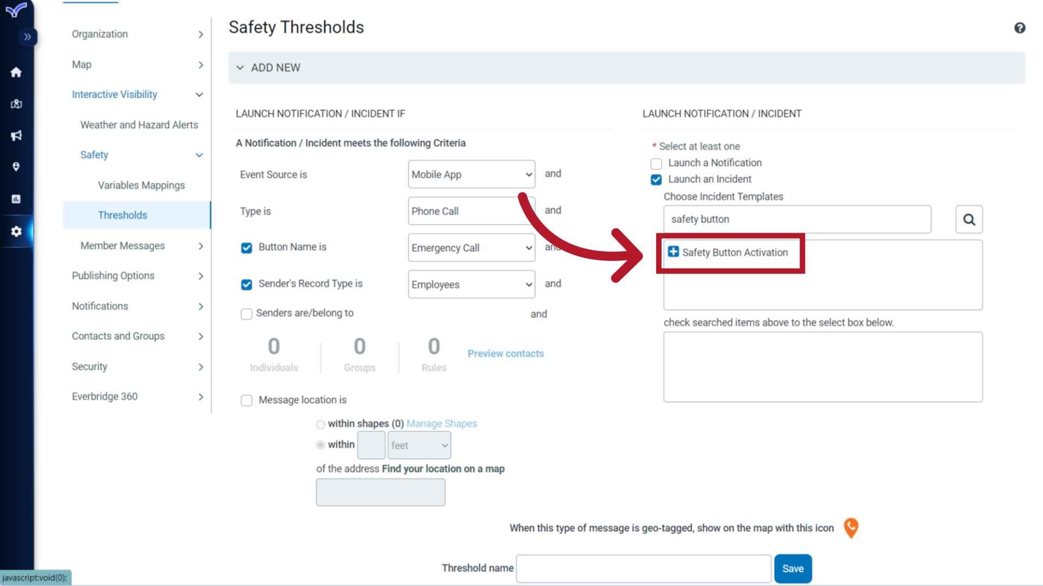The width and height of the screenshot is (1043, 586).
Task: Click the home icon in the sidebar
Action: point(17,72)
